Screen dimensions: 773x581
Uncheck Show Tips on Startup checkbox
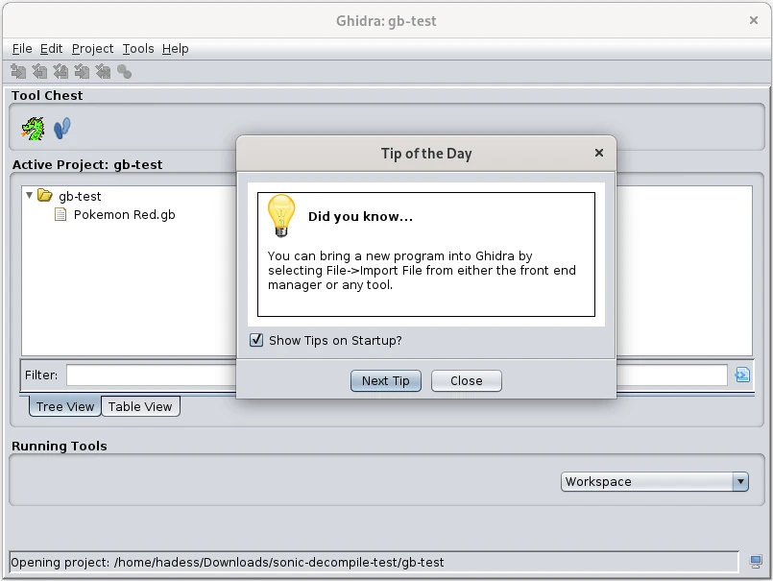256,340
